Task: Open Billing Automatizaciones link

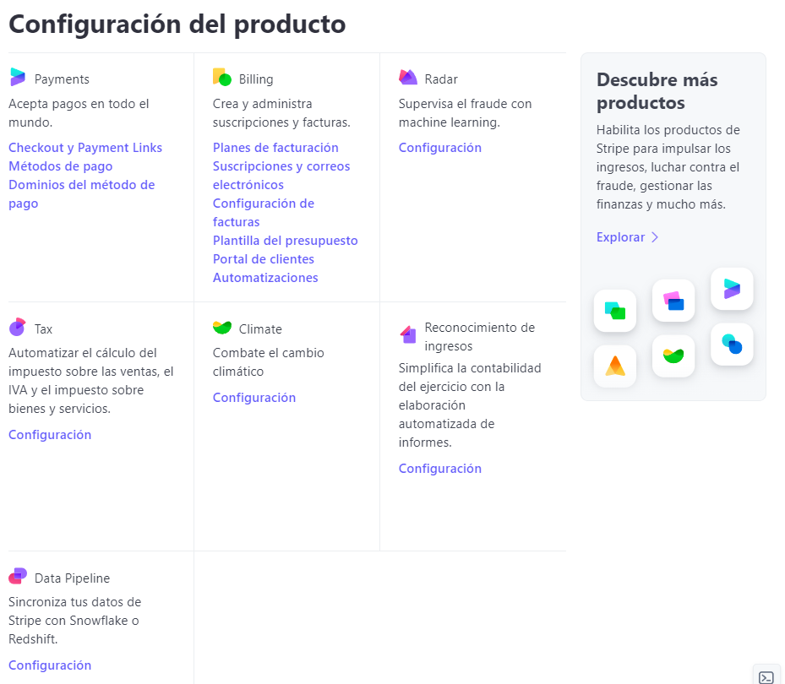Action: coord(265,278)
